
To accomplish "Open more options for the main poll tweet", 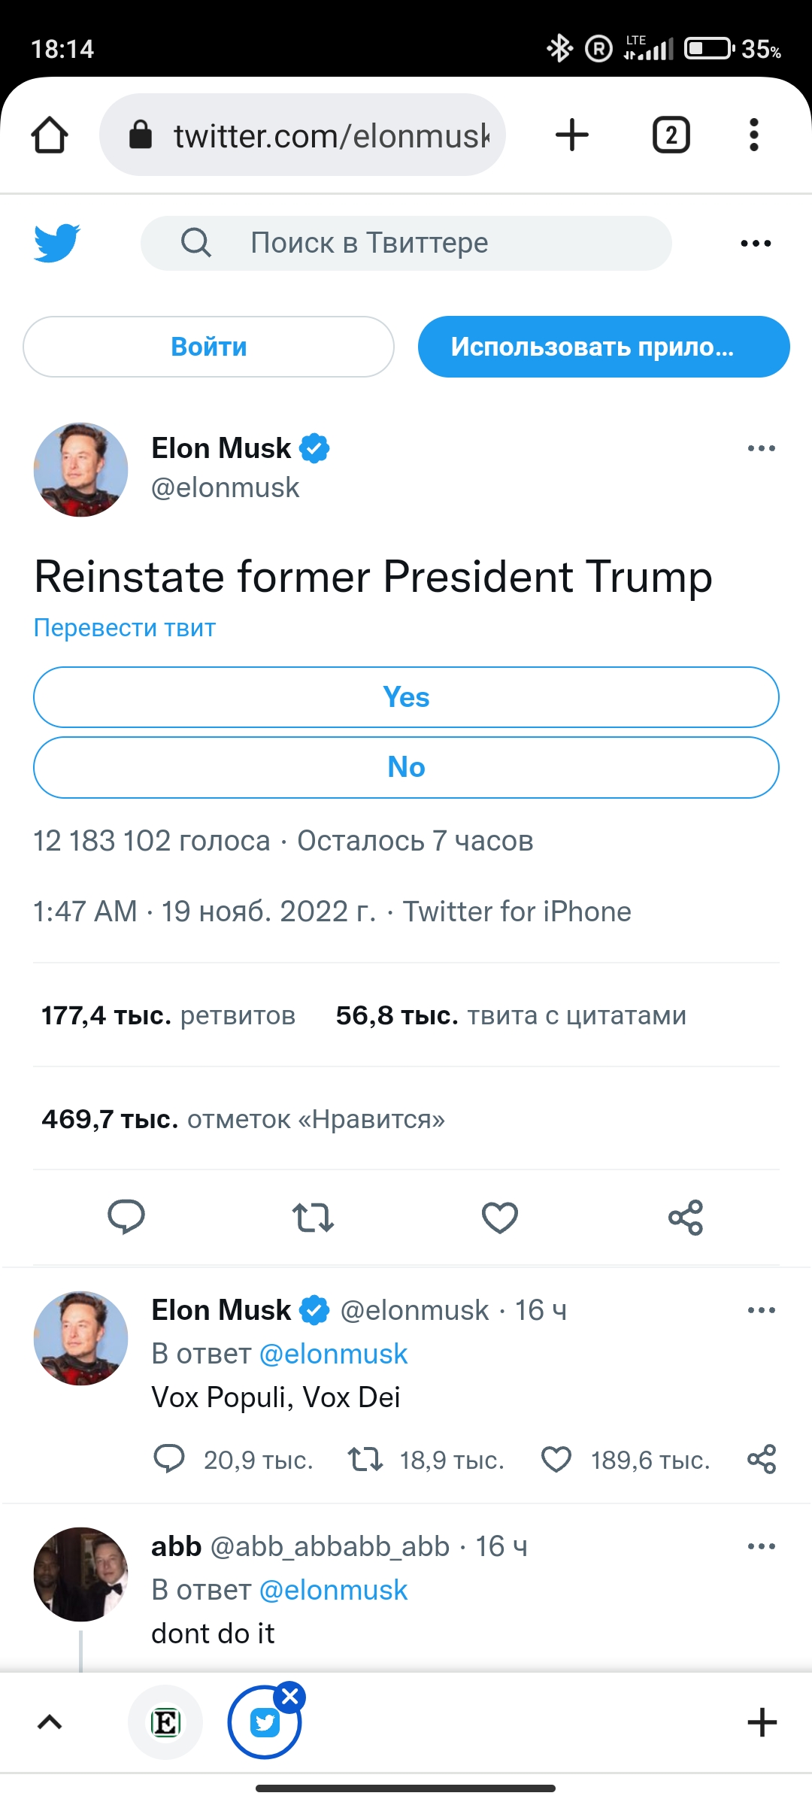I will (x=761, y=449).
